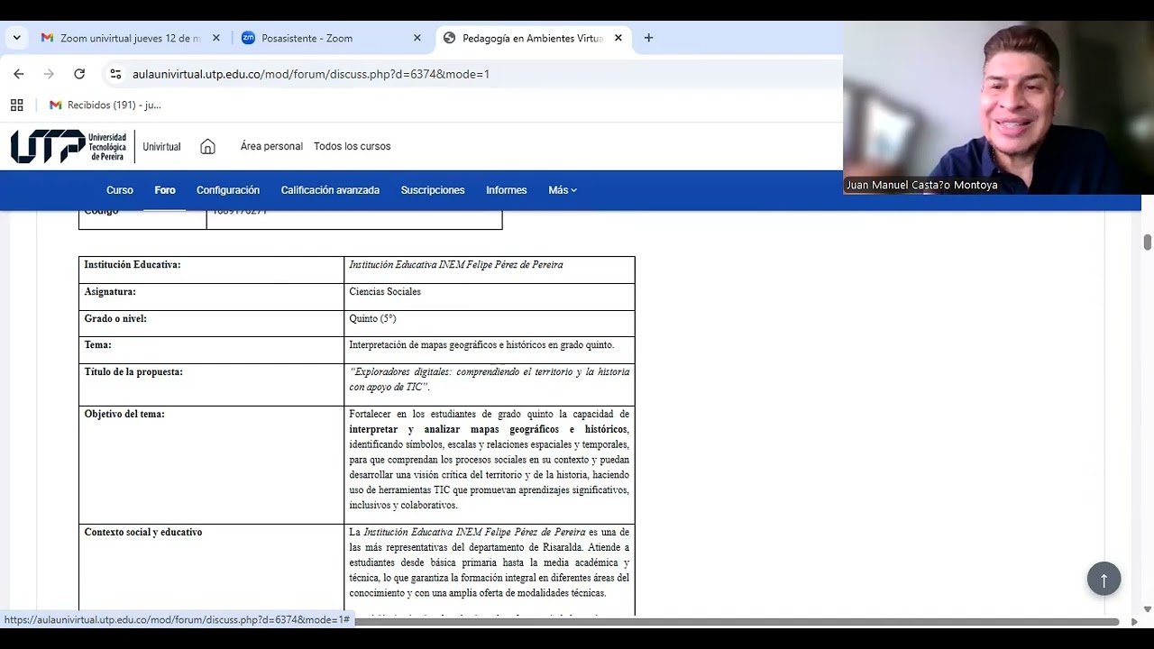Screen dimensions: 1154x649
Task: Close the Zoom univirtual Gmail tab
Action: pyautogui.click(x=216, y=38)
